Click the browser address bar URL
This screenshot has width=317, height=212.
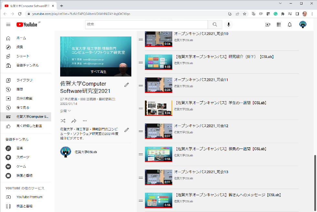point(81,14)
